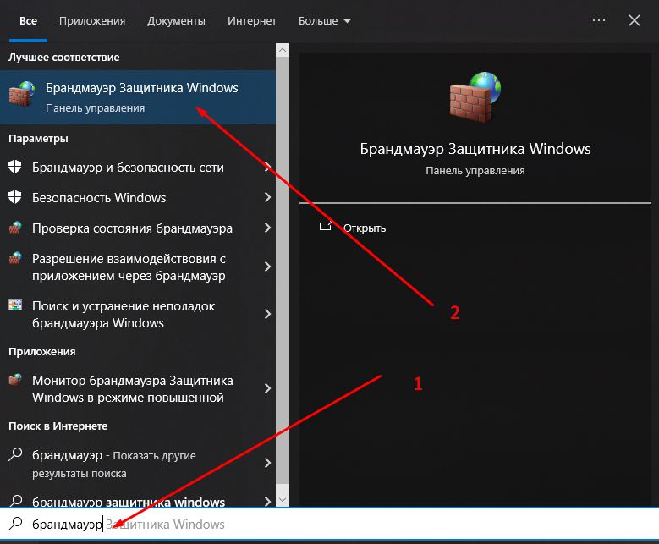Viewport: 659px width, 544px height.
Task: Click the Открыть icon in the preview pane
Action: [326, 227]
